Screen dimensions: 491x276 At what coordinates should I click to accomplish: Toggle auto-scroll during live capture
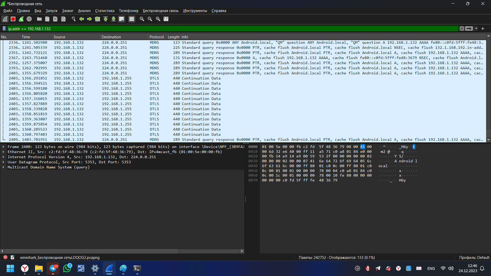coord(122,19)
